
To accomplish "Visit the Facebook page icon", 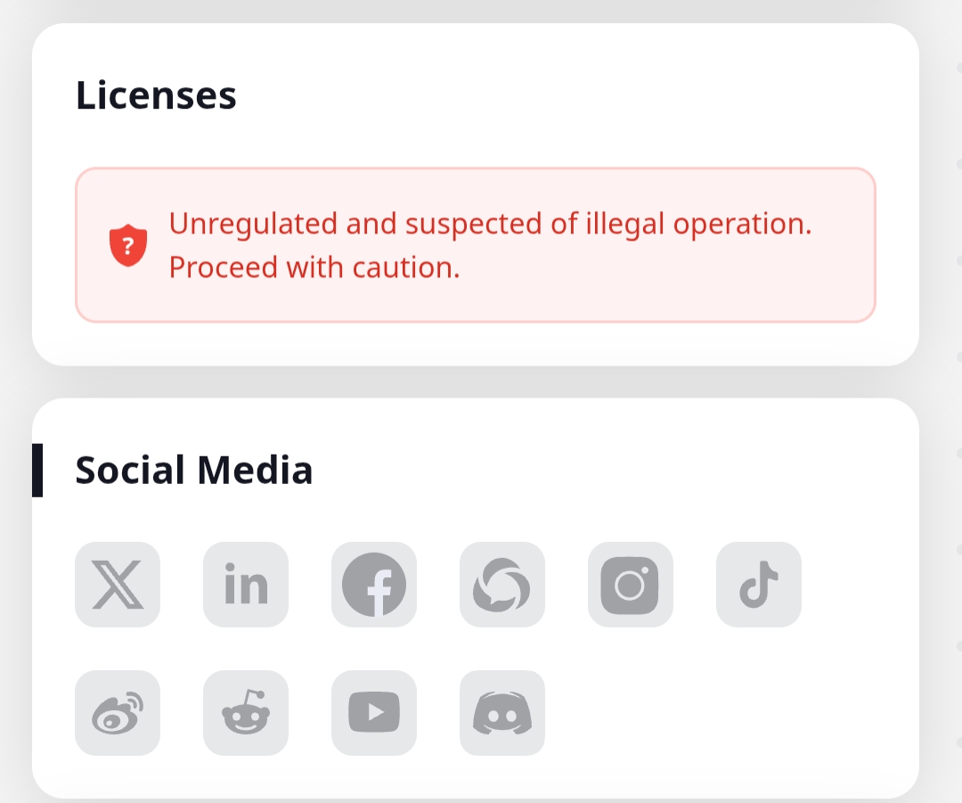I will coord(374,585).
